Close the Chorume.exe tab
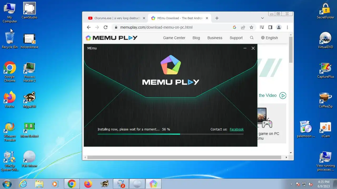Screen dimensions: 337x189 point(144,18)
